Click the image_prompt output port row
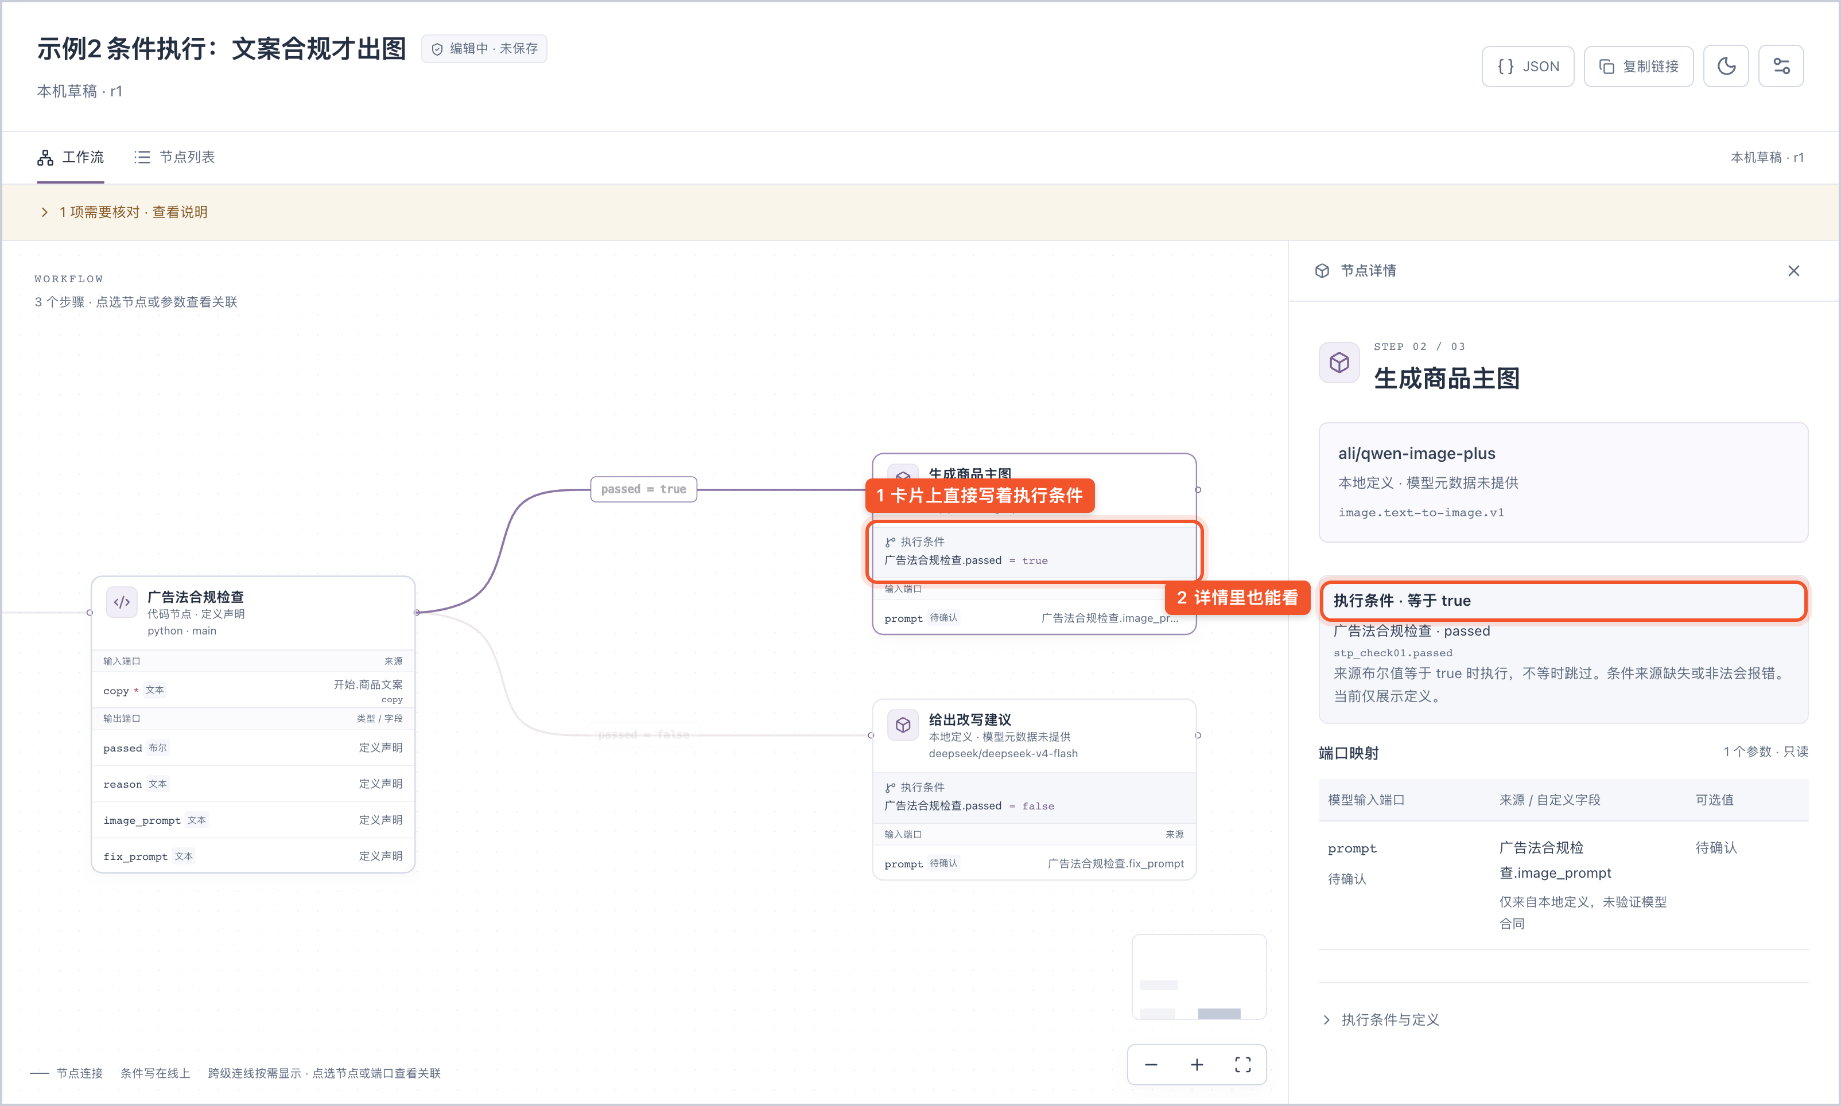The width and height of the screenshot is (1841, 1106). [253, 820]
